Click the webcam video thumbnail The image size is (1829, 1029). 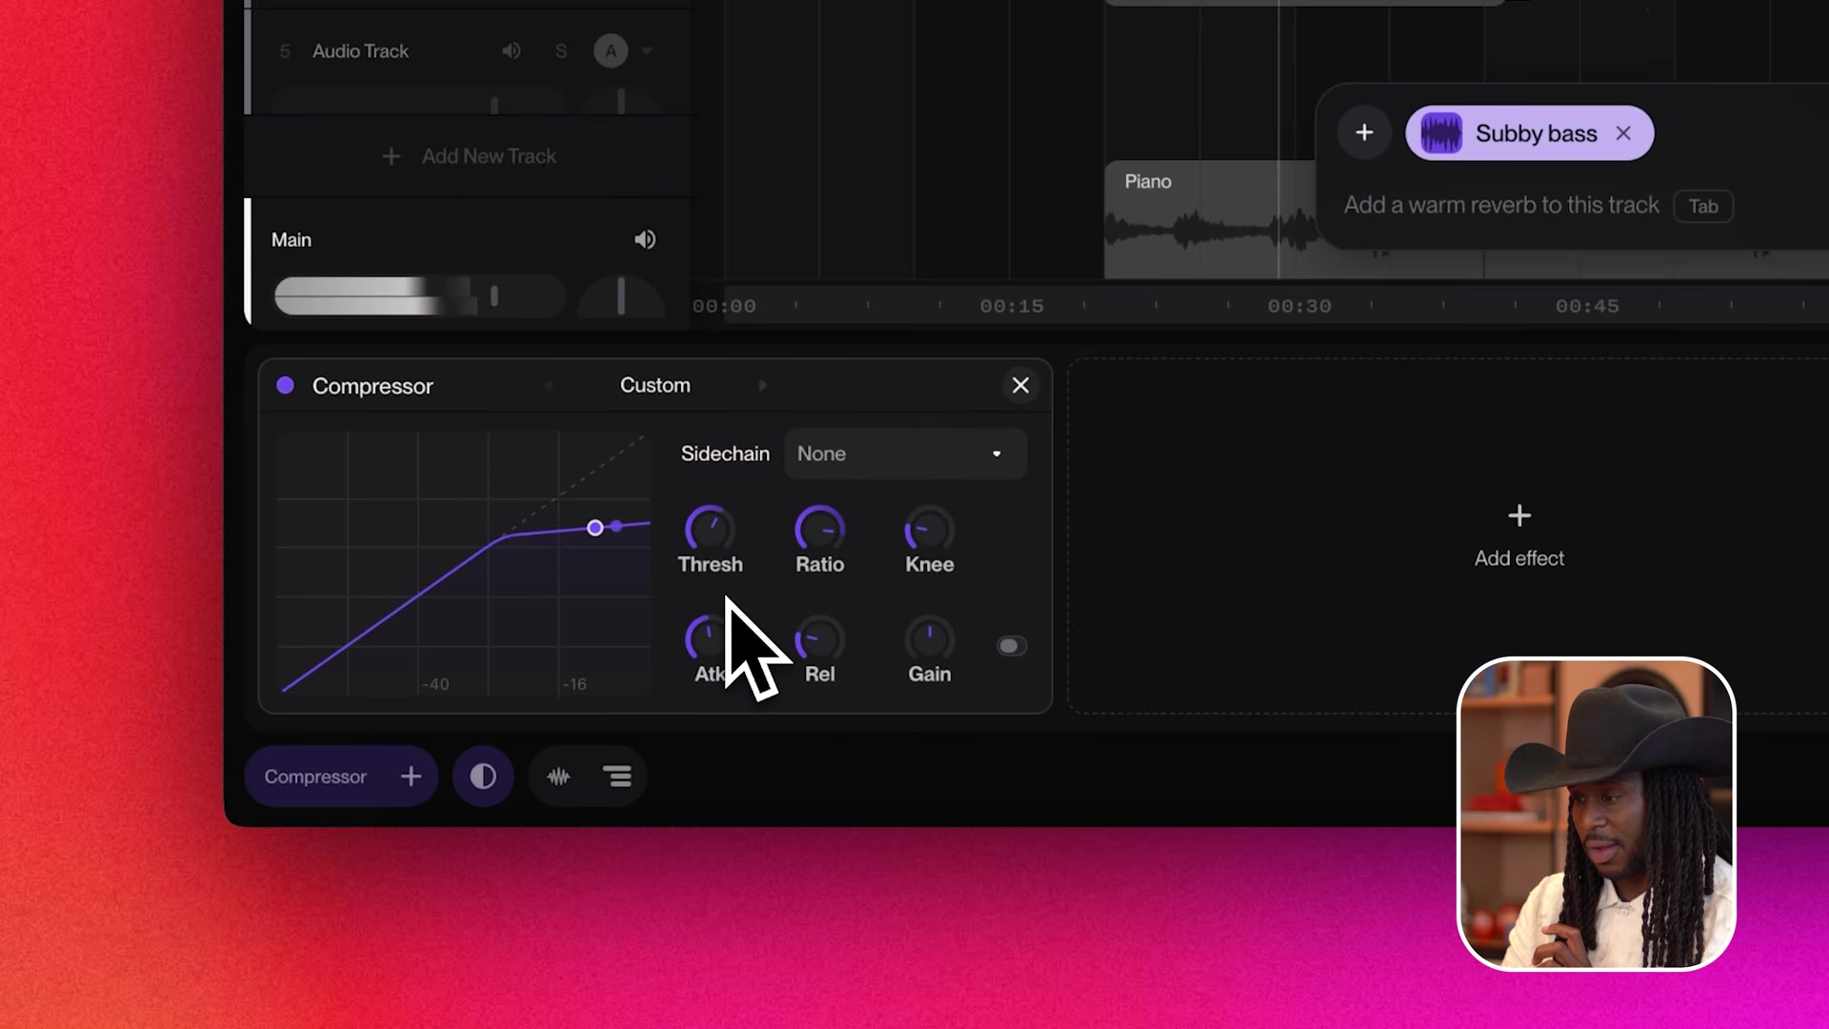(1596, 814)
